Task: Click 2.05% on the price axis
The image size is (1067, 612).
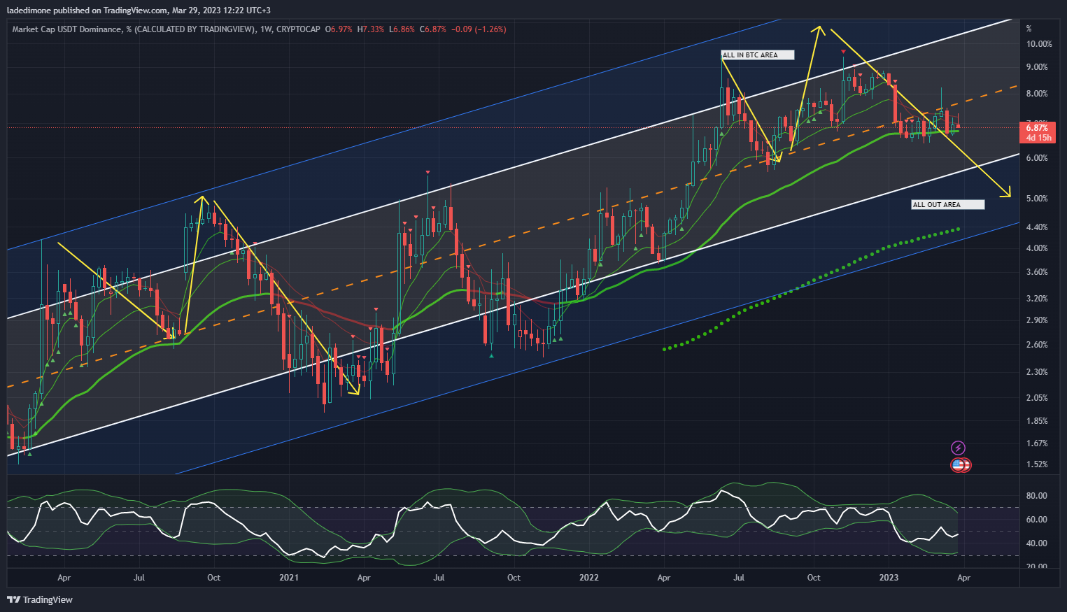Action: click(x=1036, y=398)
